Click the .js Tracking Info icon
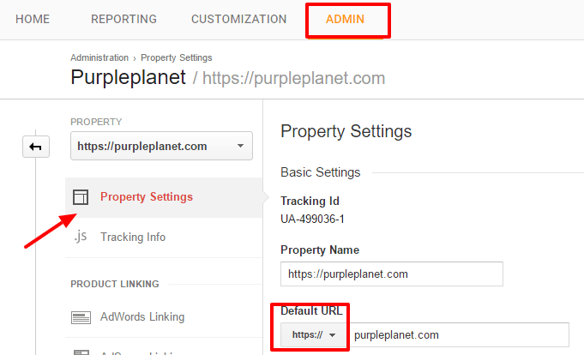Screen dimensions: 584x355 click(81, 237)
